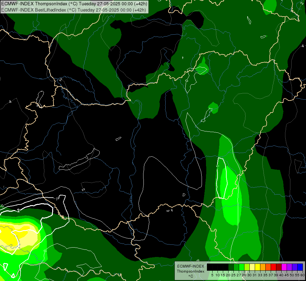
Task: Click the legend tick label '33'
Action: 260,275
